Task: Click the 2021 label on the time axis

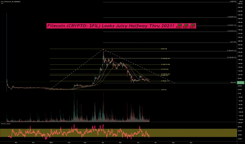Action: [51, 142]
